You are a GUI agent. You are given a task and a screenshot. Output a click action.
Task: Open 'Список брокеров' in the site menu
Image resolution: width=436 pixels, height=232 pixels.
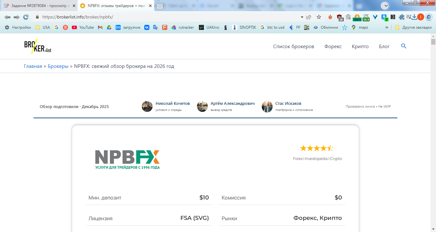pyautogui.click(x=294, y=47)
